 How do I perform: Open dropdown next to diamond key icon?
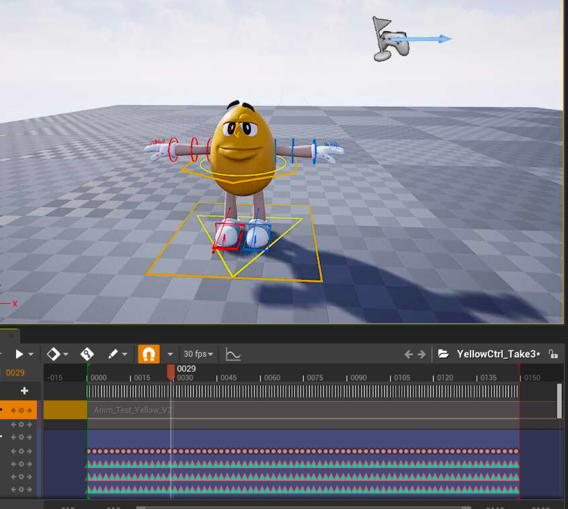pyautogui.click(x=66, y=355)
